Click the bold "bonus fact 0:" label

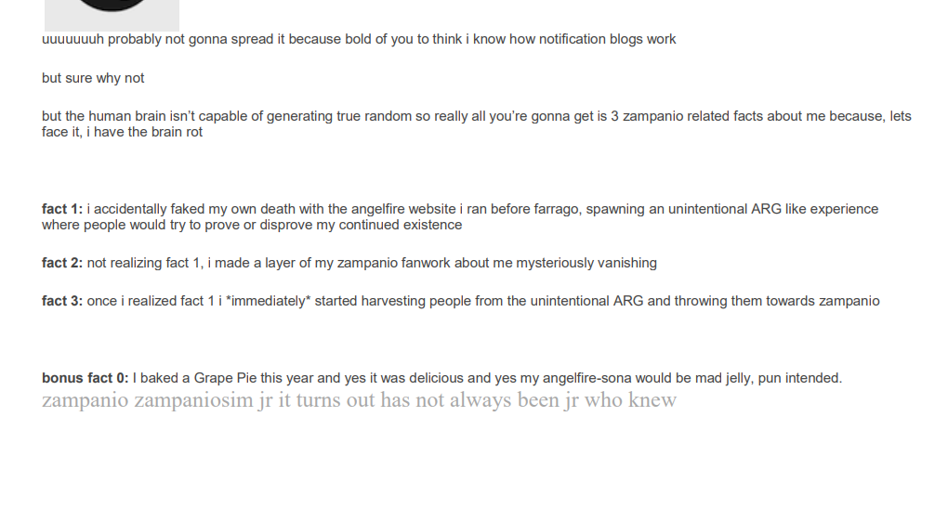pos(86,378)
